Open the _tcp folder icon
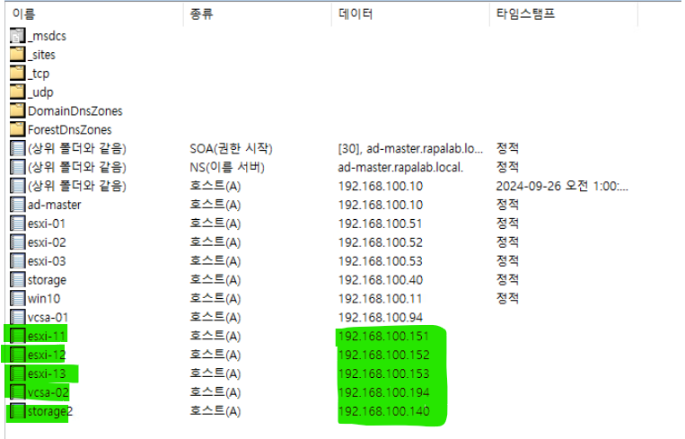The width and height of the screenshot is (685, 439). 17,74
